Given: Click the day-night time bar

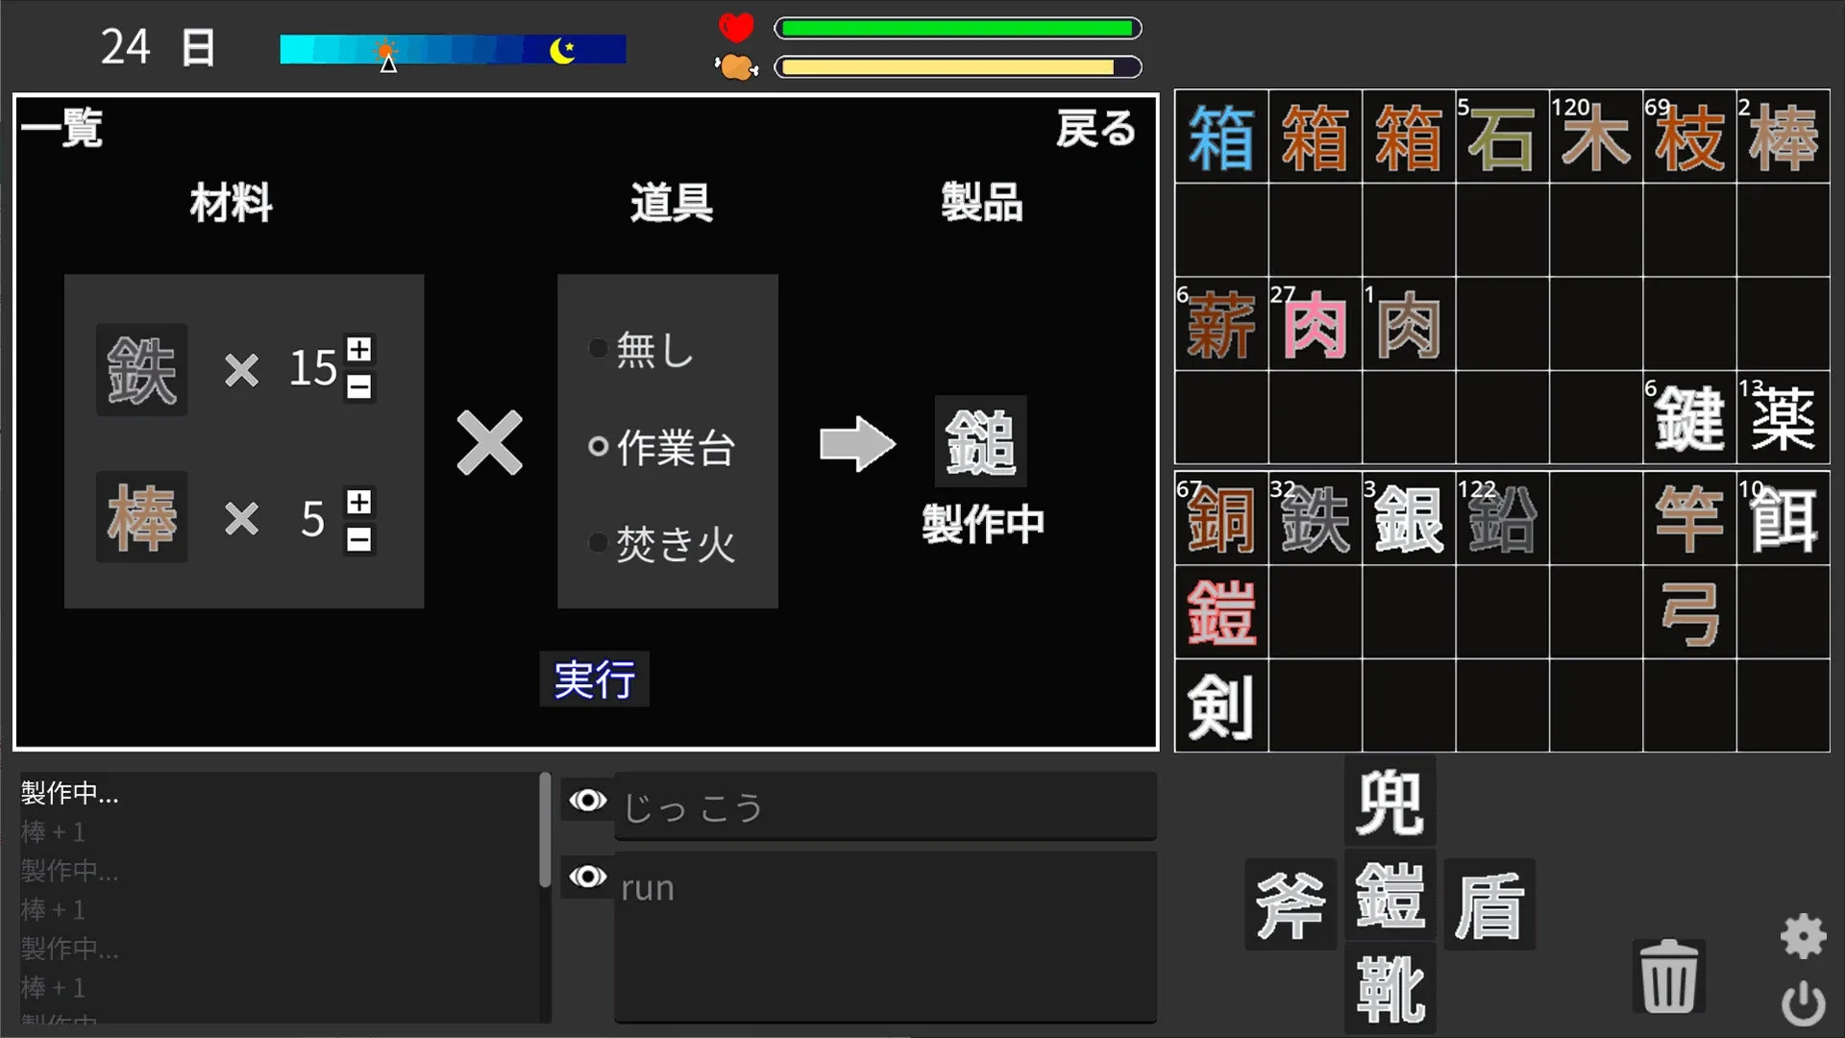Looking at the screenshot, I should coord(453,49).
